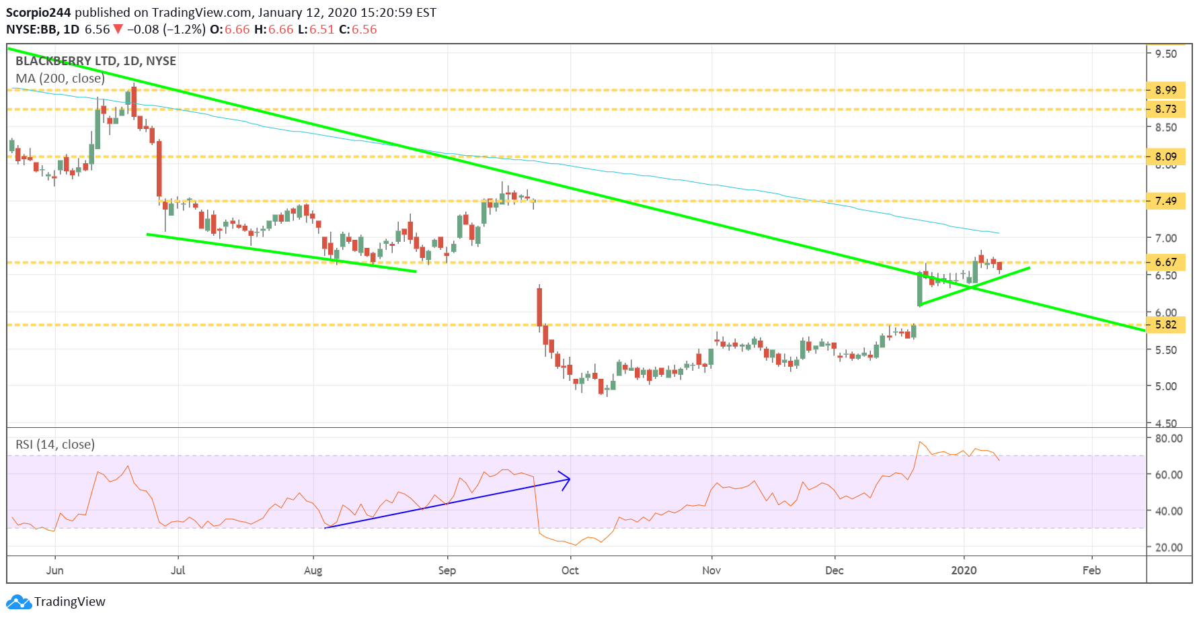Click the O:6.66 open value in the header

[230, 30]
